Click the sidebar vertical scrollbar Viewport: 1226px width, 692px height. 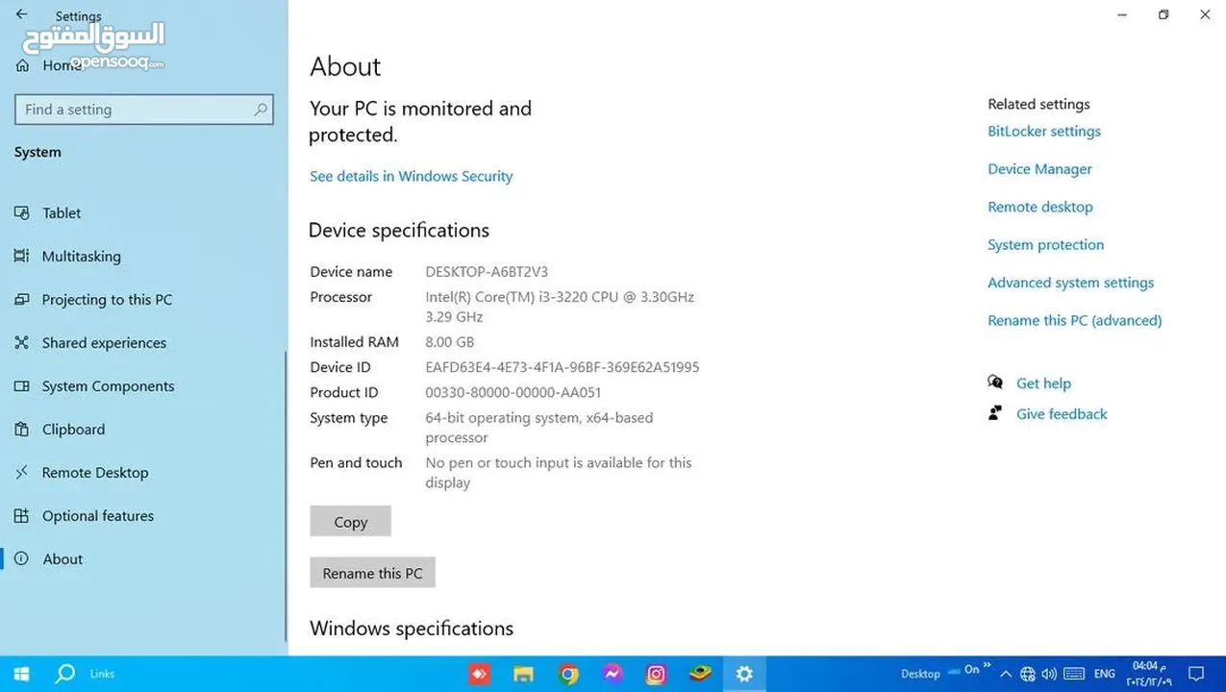tap(285, 495)
